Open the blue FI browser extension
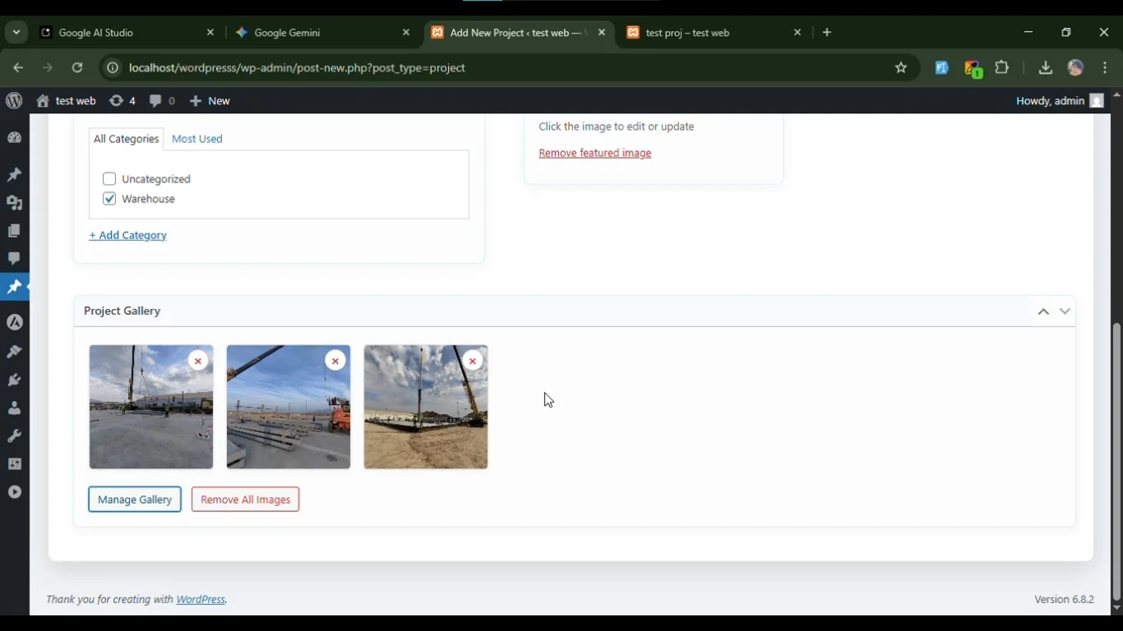1123x631 pixels. click(942, 68)
